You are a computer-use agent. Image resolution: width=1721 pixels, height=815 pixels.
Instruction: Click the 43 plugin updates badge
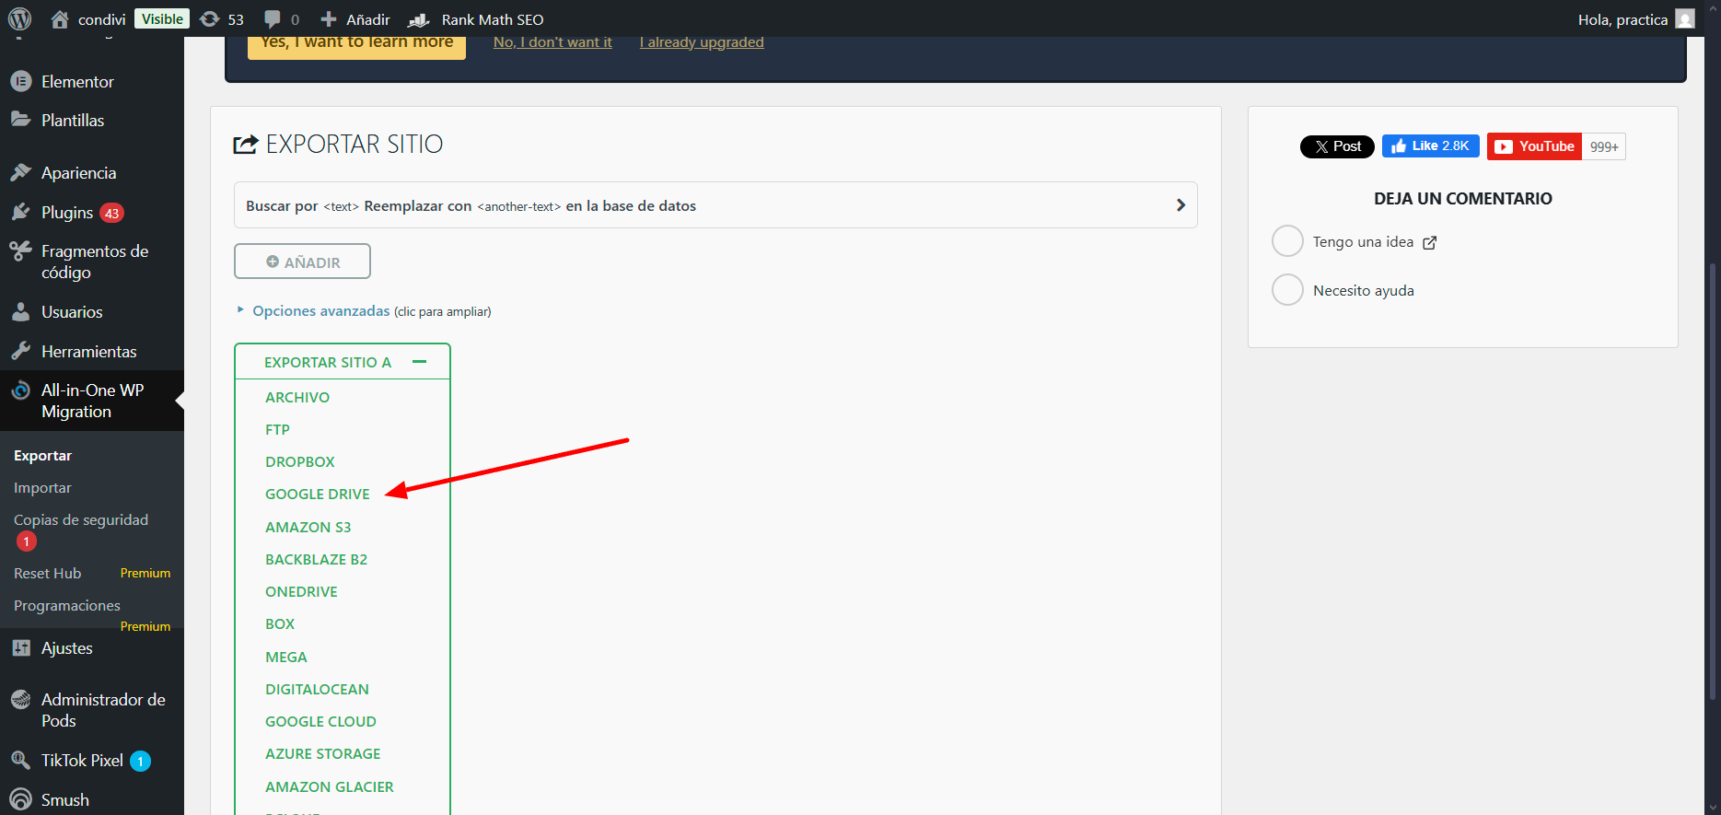pyautogui.click(x=111, y=213)
